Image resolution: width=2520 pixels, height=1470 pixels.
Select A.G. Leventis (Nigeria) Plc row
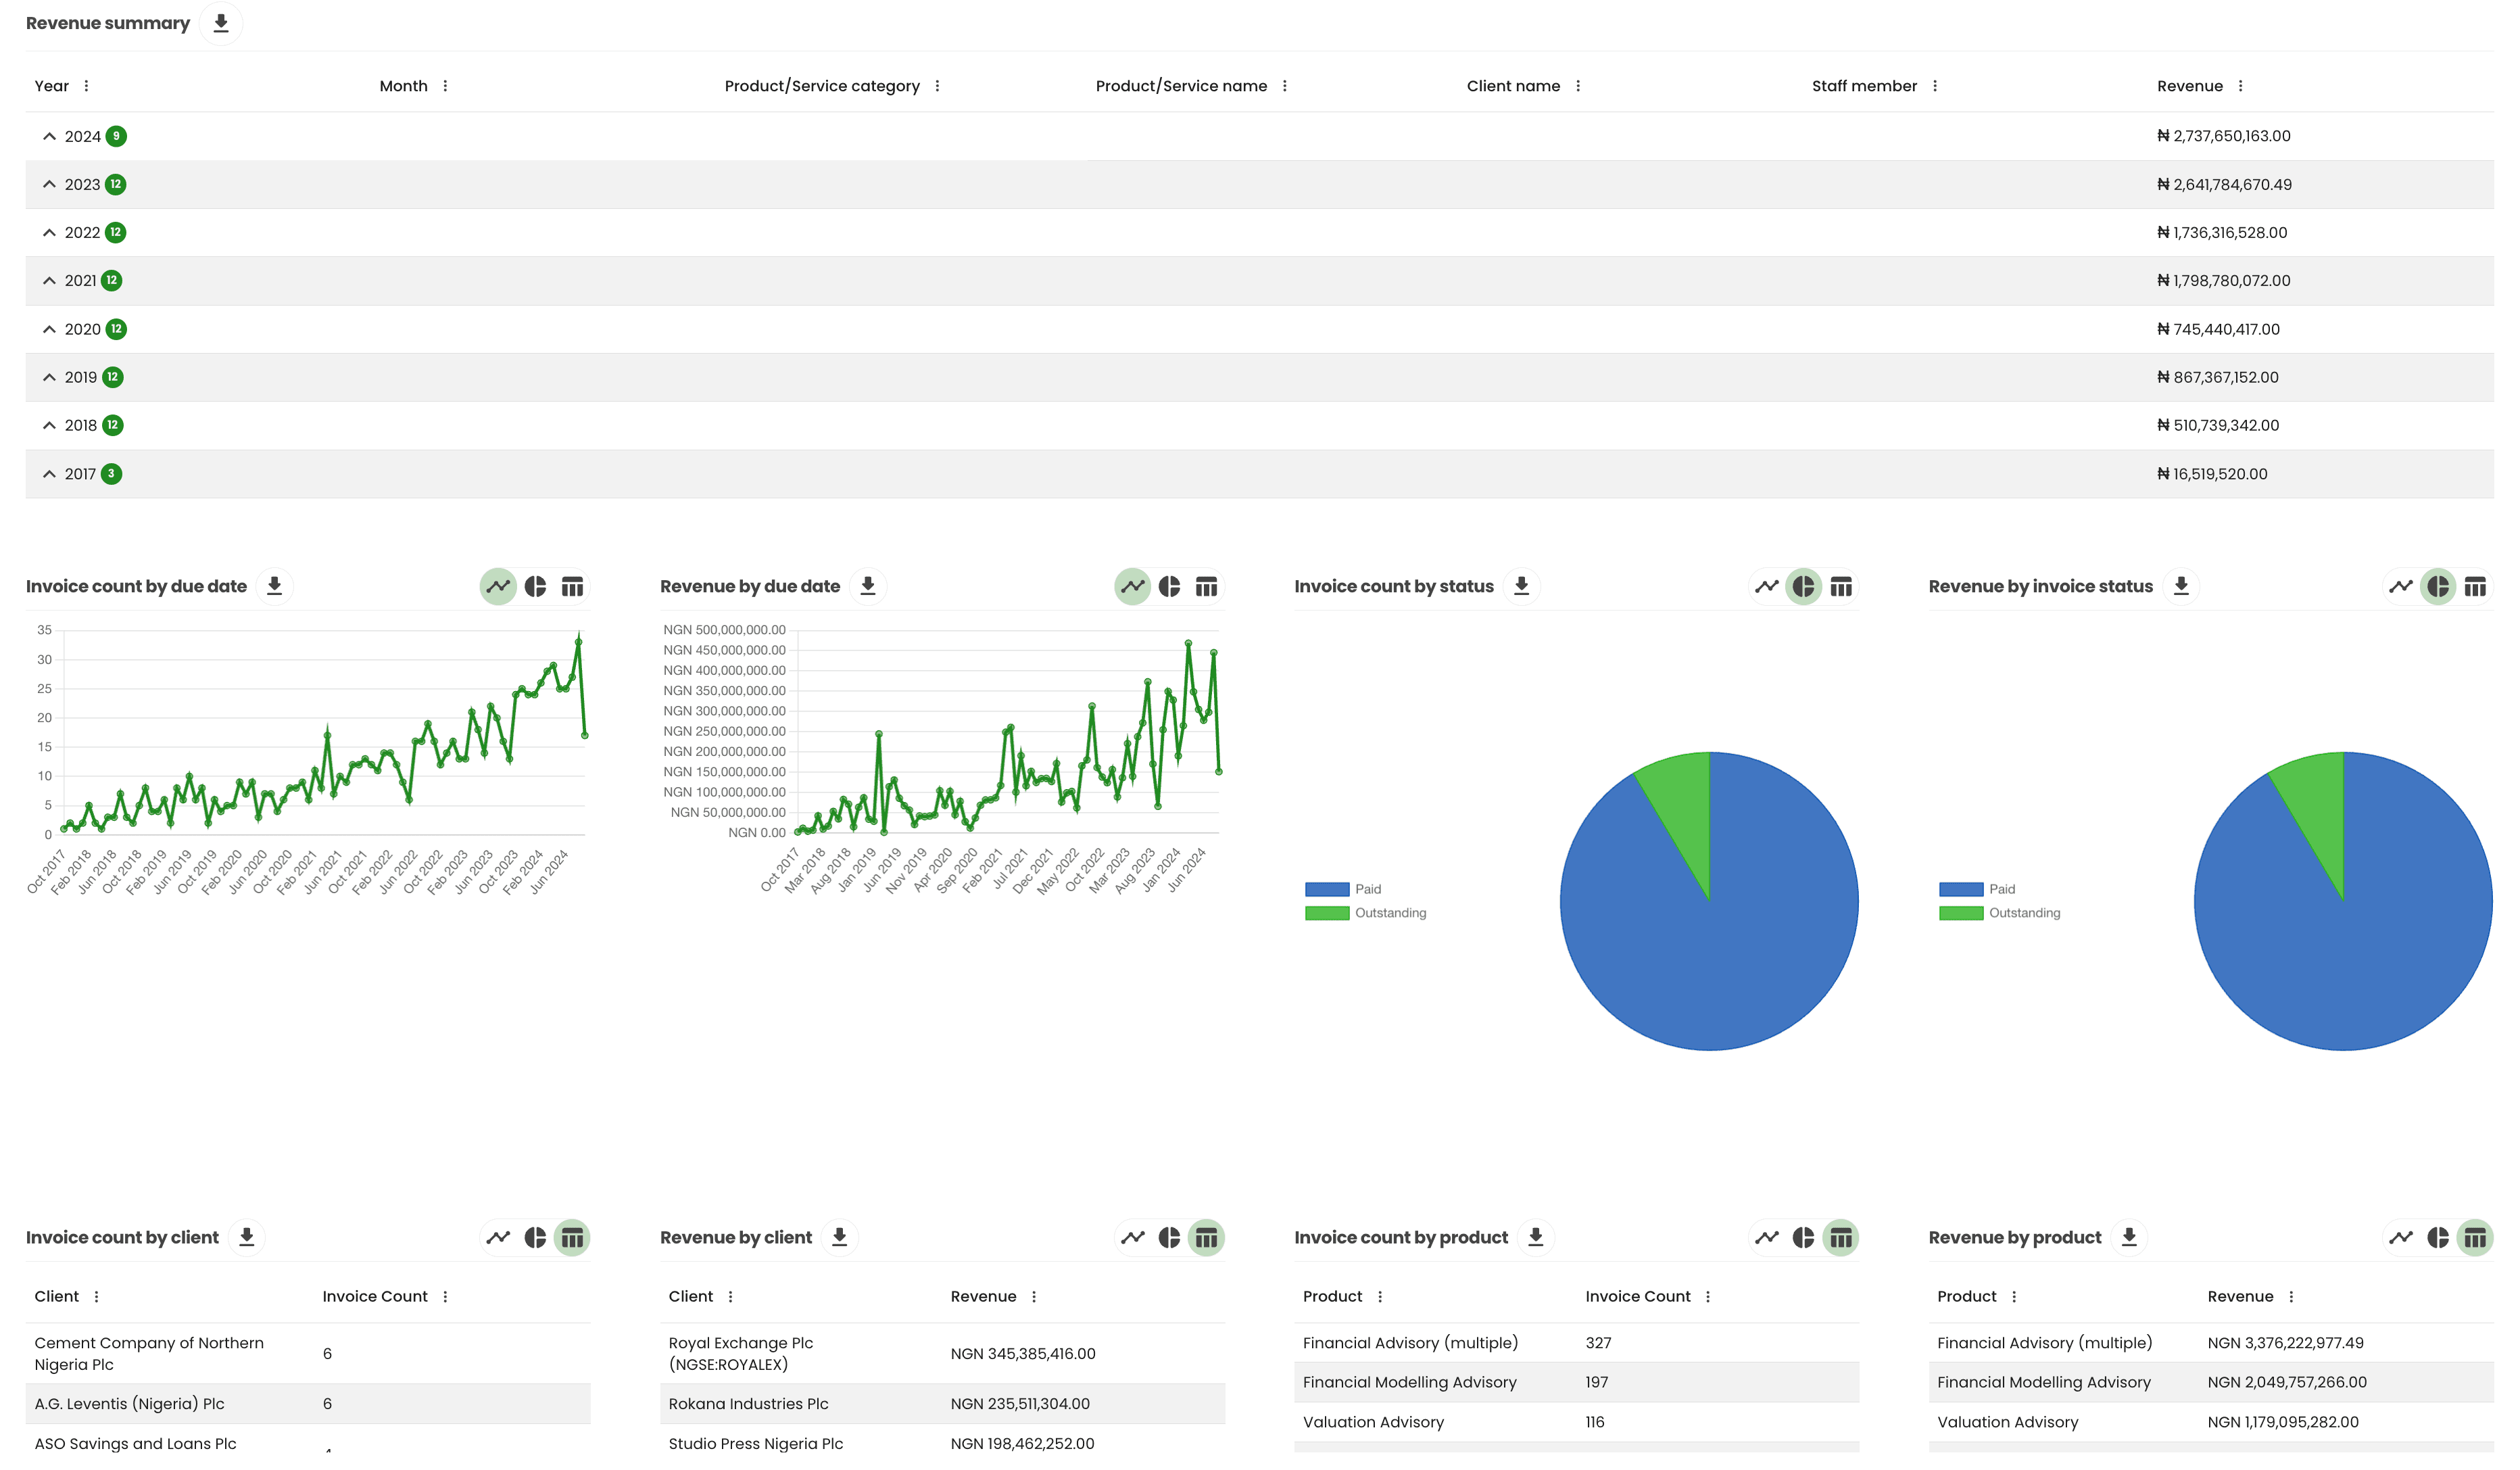click(x=308, y=1404)
